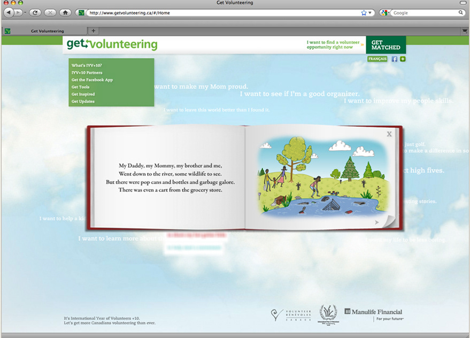Viewport: 470px width, 338px height.
Task: Click the 'I want to help a kid' phrase
Action: tap(63, 218)
